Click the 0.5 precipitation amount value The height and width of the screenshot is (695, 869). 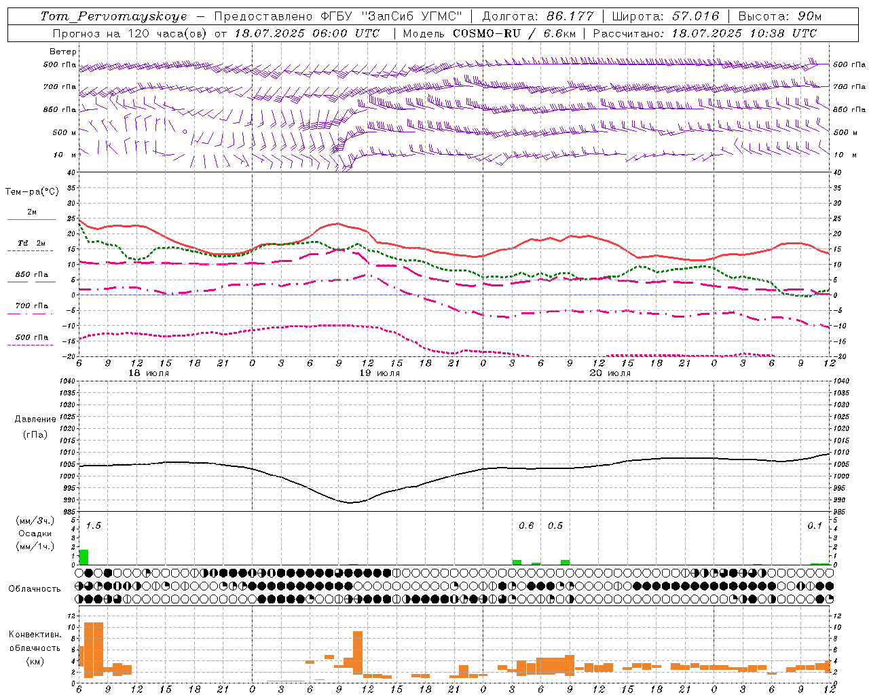coord(555,526)
